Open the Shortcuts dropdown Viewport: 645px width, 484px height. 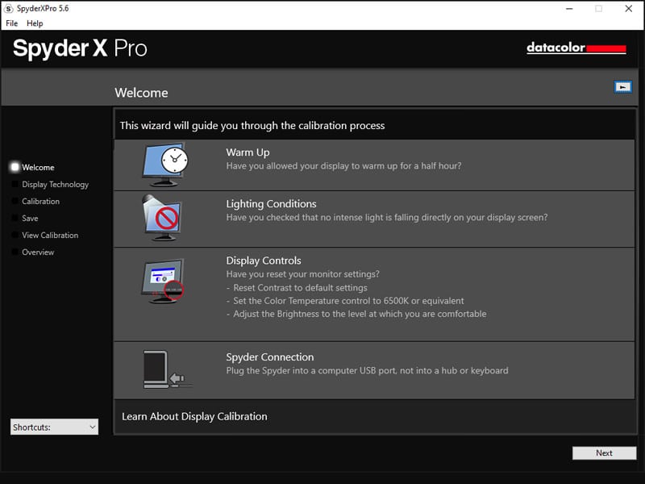pyautogui.click(x=54, y=428)
